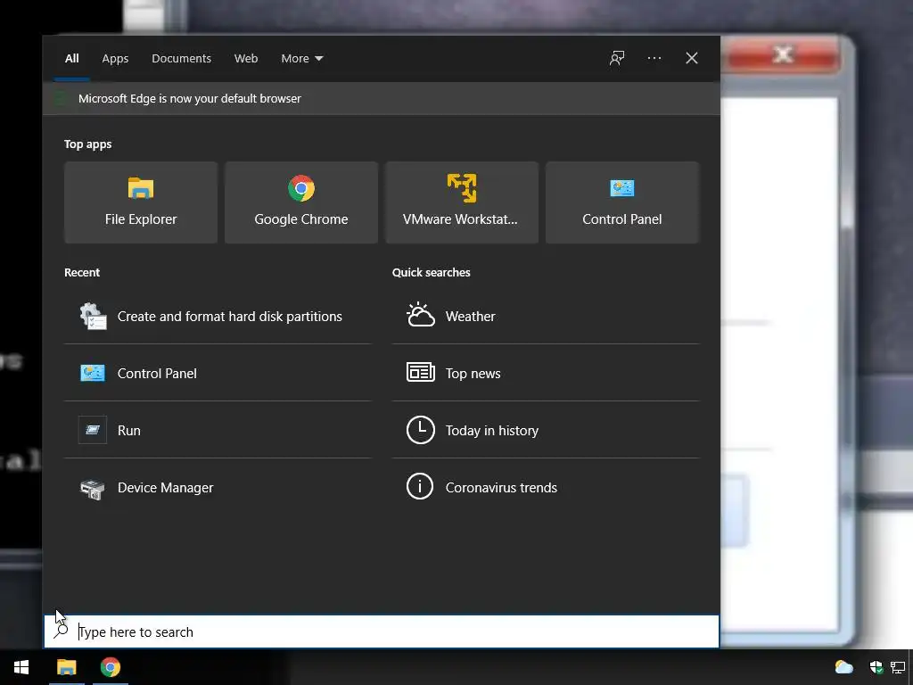Viewport: 913px width, 685px height.
Task: Click the Run icon in Recent list
Action: (93, 430)
